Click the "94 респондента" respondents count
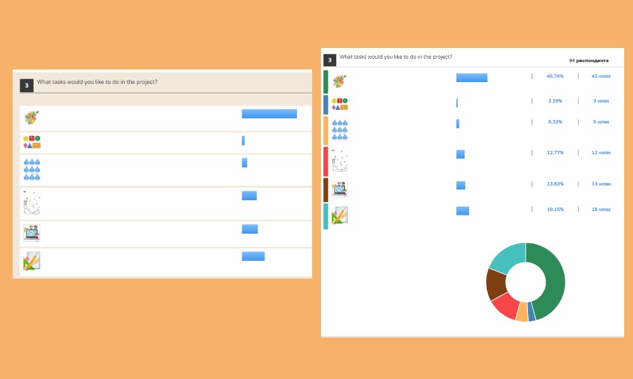Viewport: 633px width, 379px height. pos(589,61)
